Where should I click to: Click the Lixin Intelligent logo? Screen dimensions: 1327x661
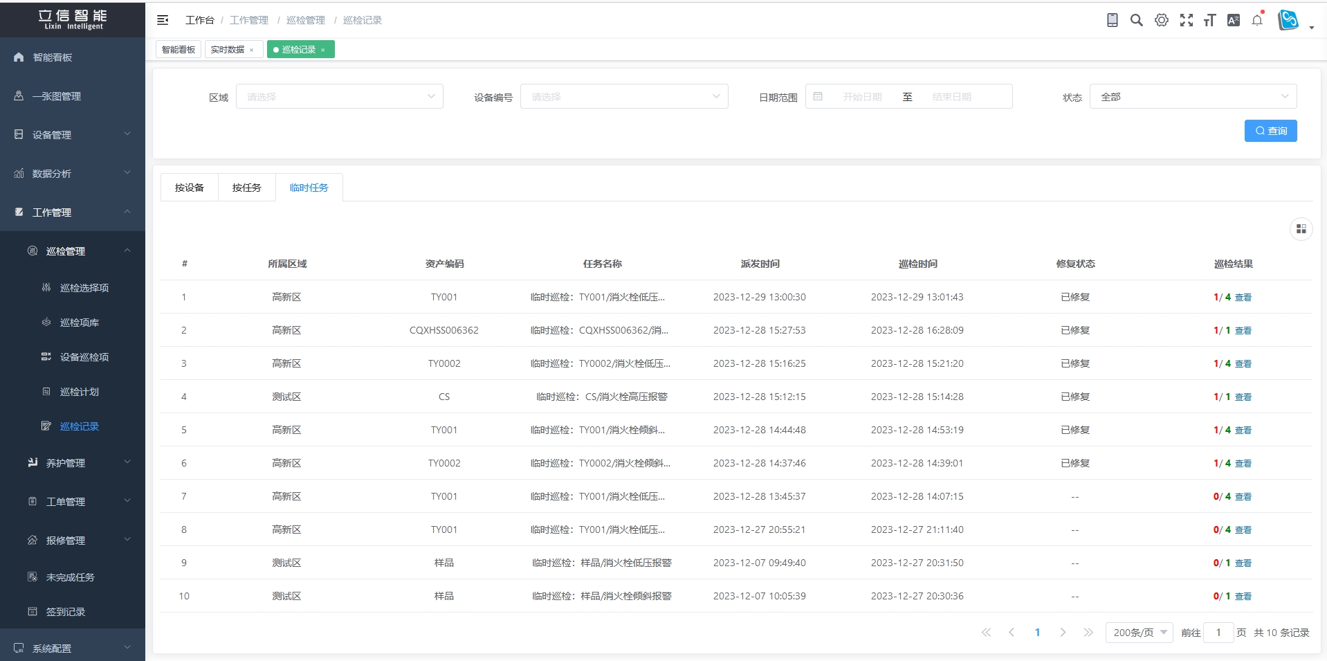click(x=73, y=19)
